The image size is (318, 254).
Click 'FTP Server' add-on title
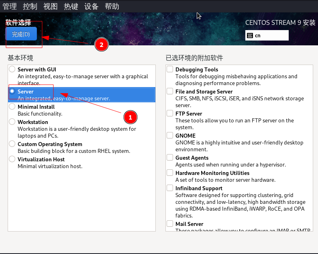point(189,114)
